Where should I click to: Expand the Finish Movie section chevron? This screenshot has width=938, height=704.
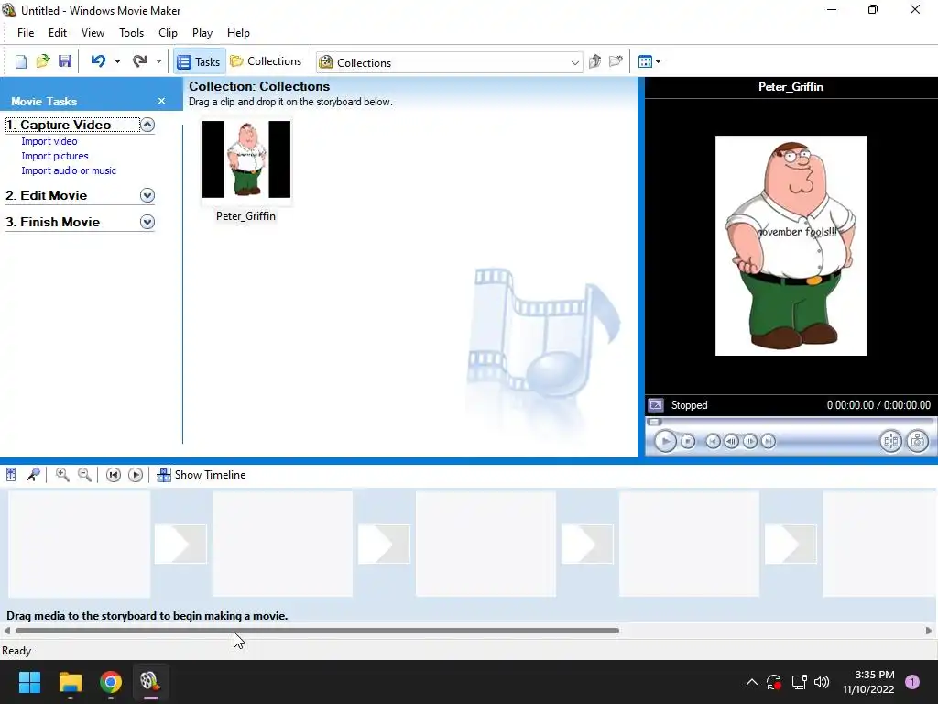point(147,222)
